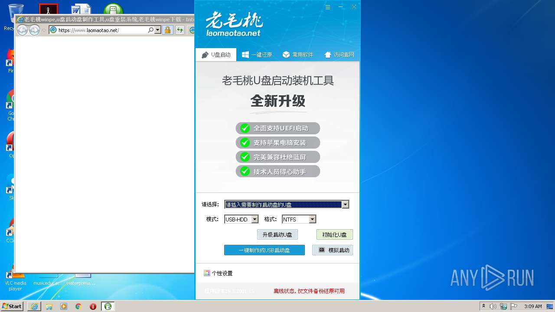Image resolution: width=555 pixels, height=312 pixels.
Task: Minimize the Laomaotao tool window
Action: 341,7
